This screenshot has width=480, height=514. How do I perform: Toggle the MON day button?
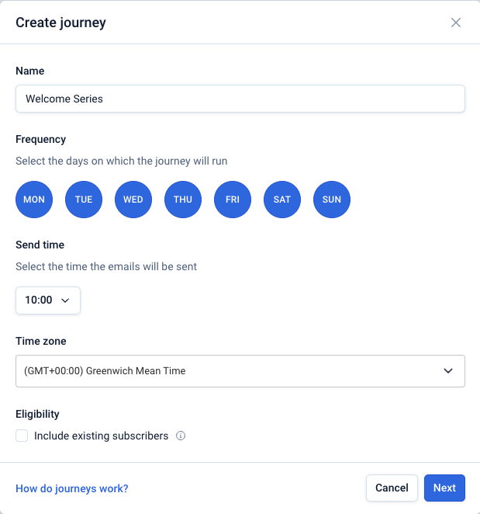point(34,200)
